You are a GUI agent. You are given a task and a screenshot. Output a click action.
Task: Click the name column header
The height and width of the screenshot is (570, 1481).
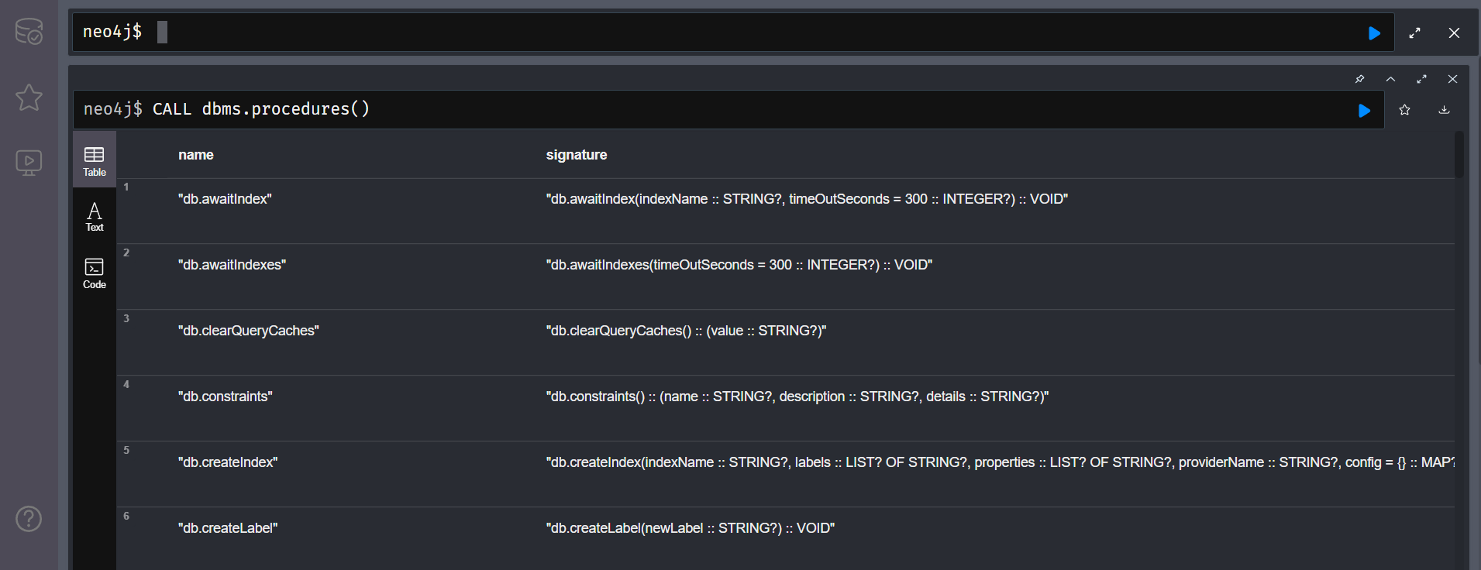[196, 155]
